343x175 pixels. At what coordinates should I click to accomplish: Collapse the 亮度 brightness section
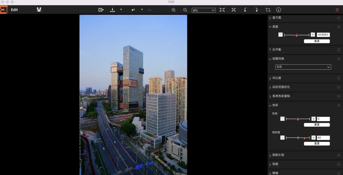(270, 27)
